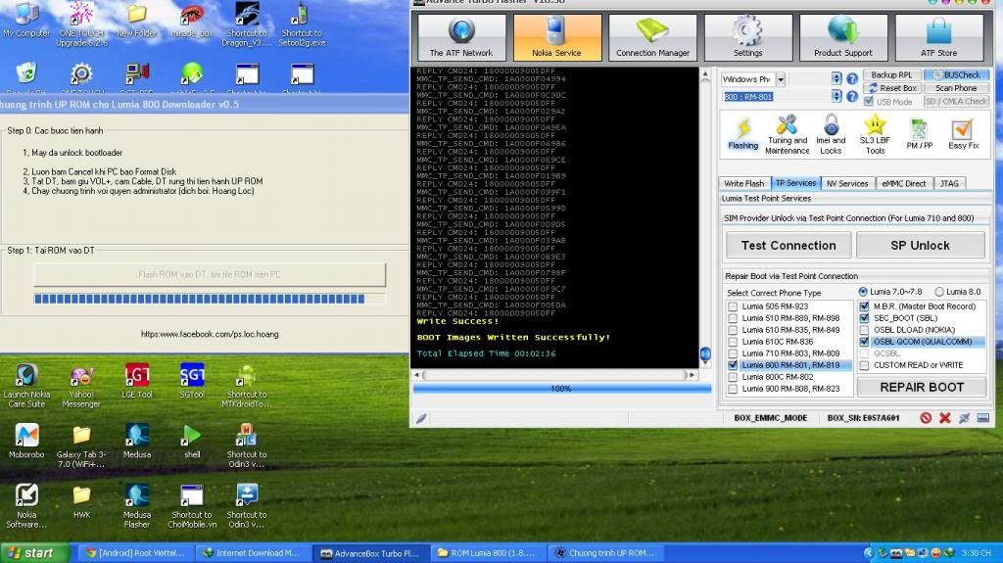1003x563 pixels.
Task: Open Nokia Software desktop icon
Action: tap(26, 506)
